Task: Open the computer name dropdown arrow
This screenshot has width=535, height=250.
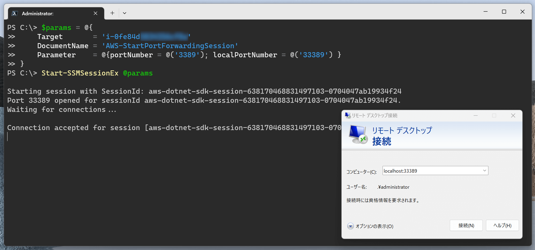Action: (x=484, y=171)
